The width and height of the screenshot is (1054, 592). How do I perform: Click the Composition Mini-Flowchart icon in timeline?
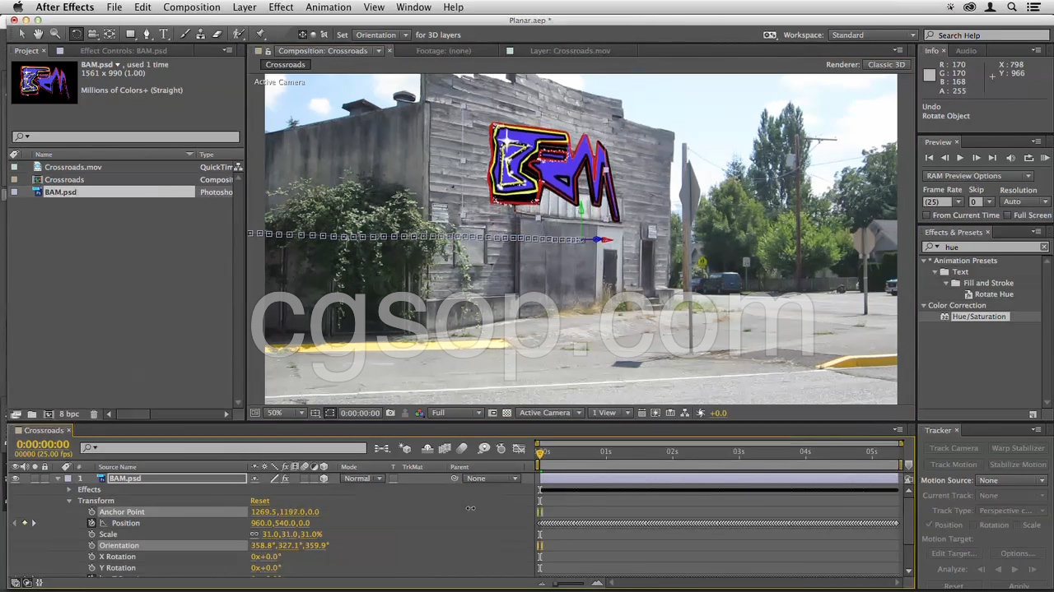click(x=382, y=448)
